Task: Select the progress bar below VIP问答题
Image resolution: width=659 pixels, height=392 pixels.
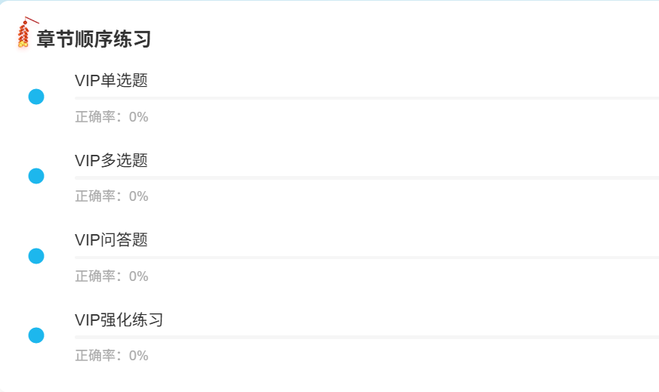Action: 367,258
